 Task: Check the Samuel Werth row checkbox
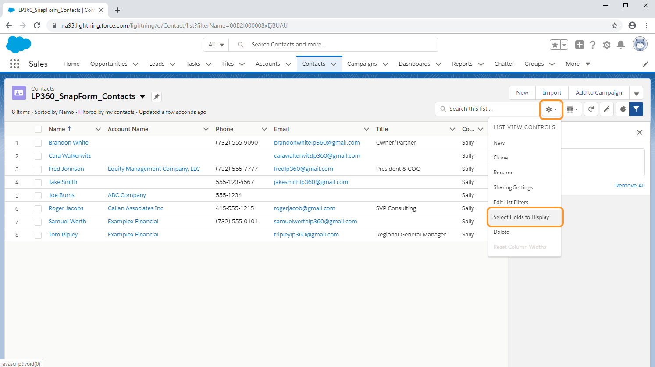click(x=38, y=222)
